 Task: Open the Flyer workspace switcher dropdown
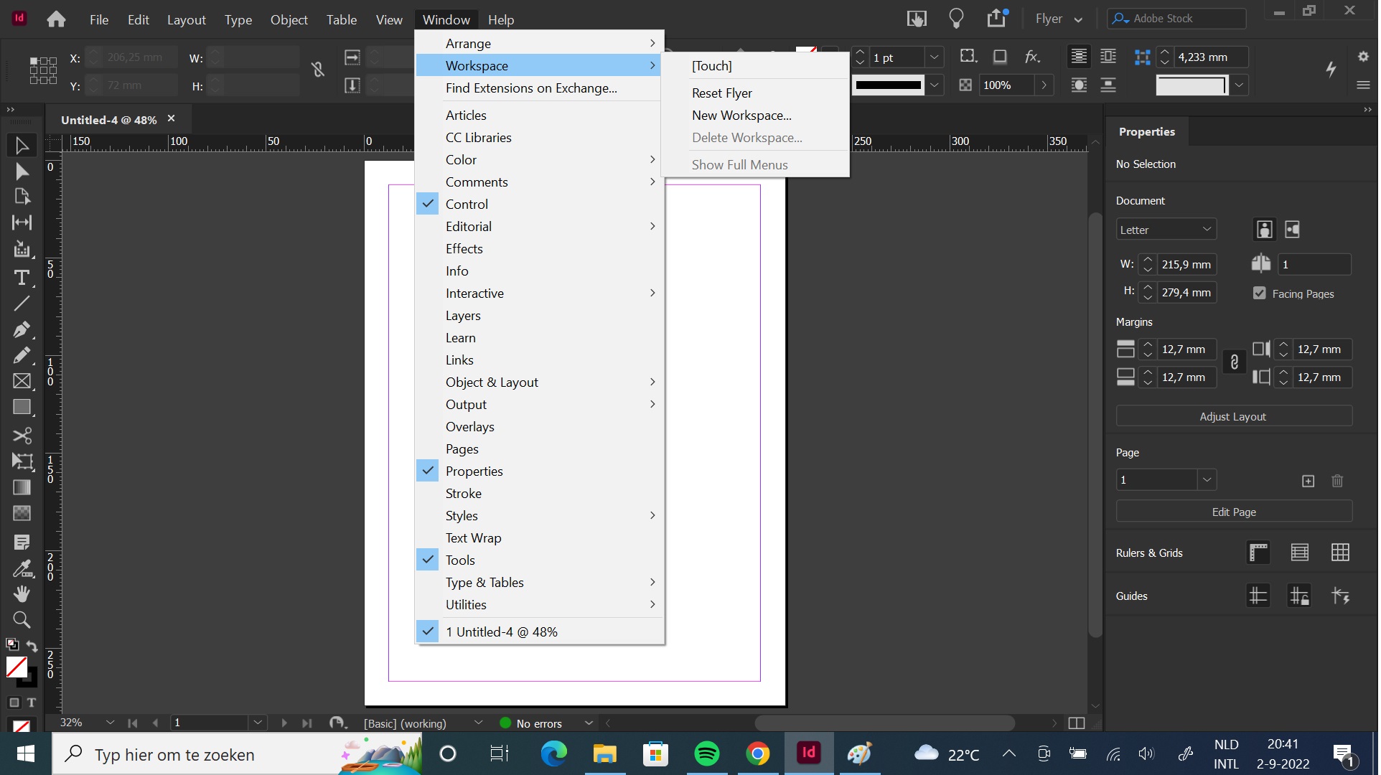(1059, 19)
